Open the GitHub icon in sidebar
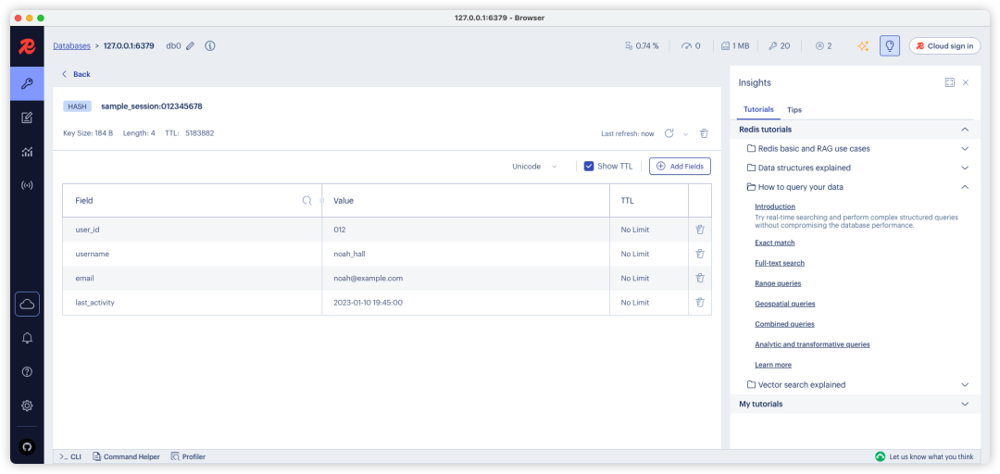The image size is (1000, 474). pyautogui.click(x=27, y=446)
